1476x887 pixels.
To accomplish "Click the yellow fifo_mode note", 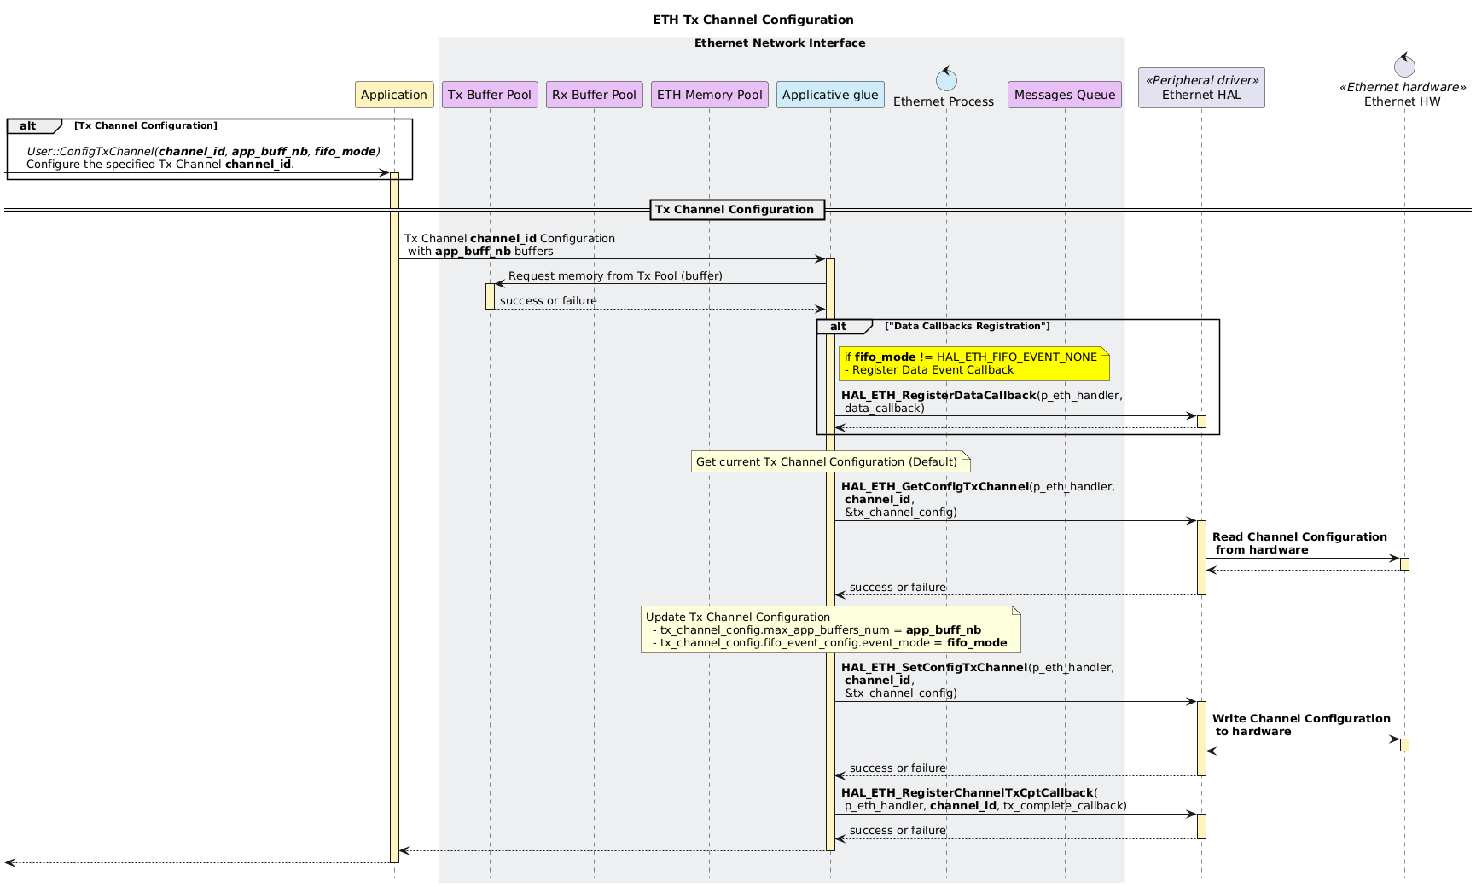I will 973,363.
